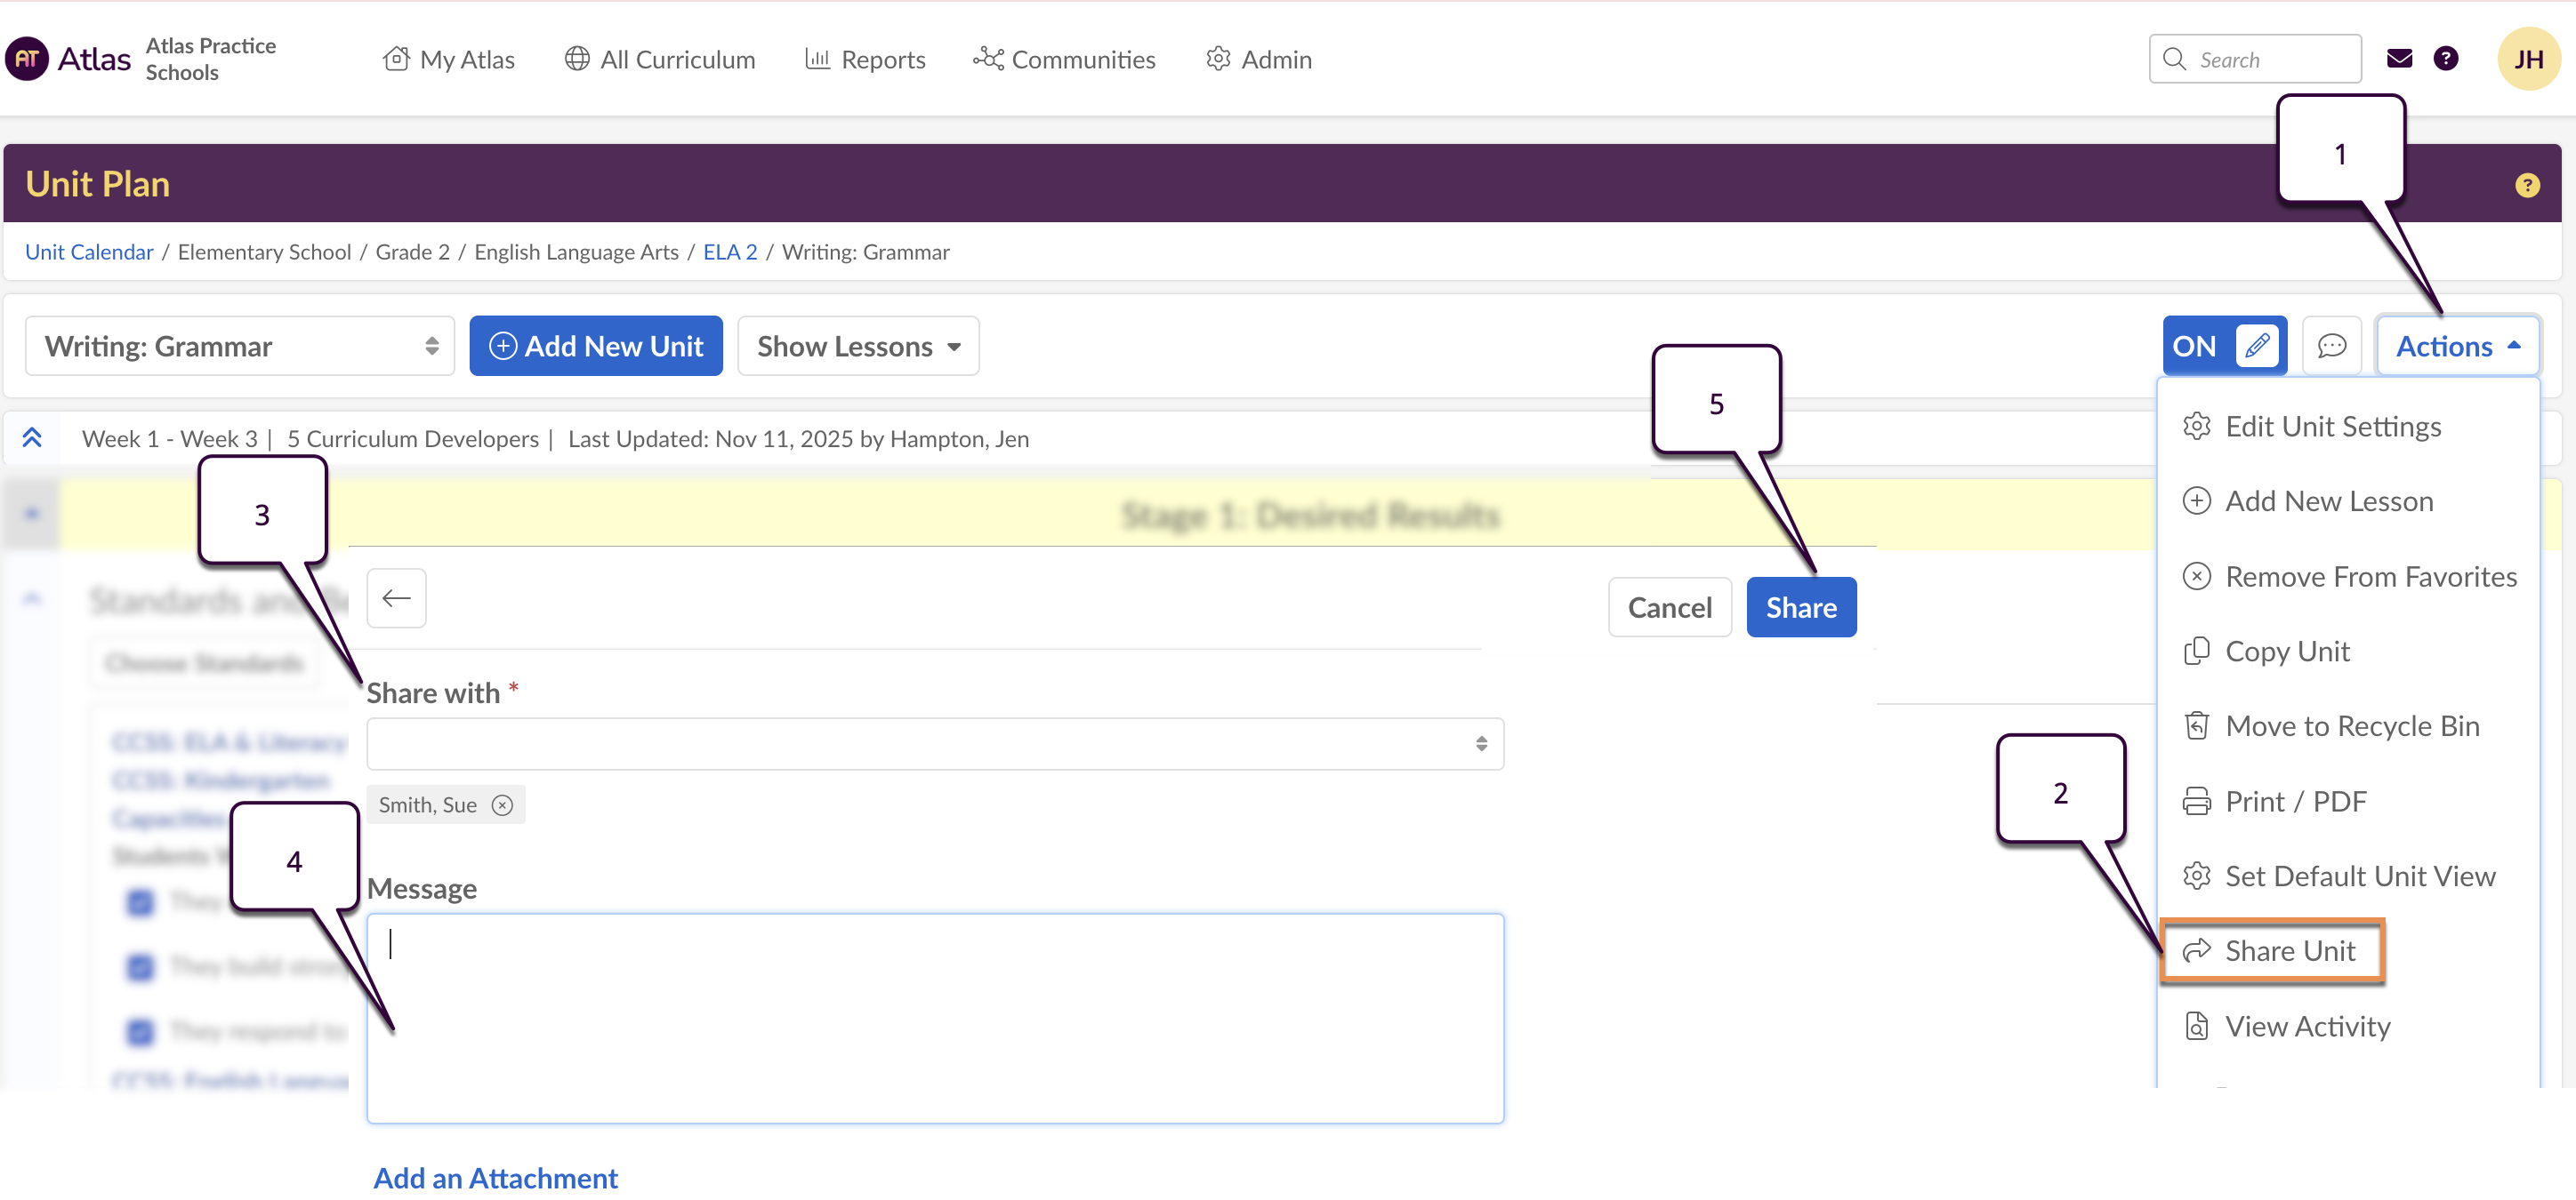The height and width of the screenshot is (1200, 2576).
Task: Click the back arrow in share panel
Action: (396, 598)
